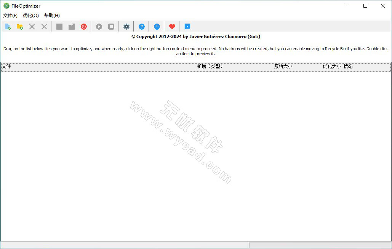This screenshot has width=392, height=249.
Task: Open the 帮助(H) menu
Action: pyautogui.click(x=52, y=16)
